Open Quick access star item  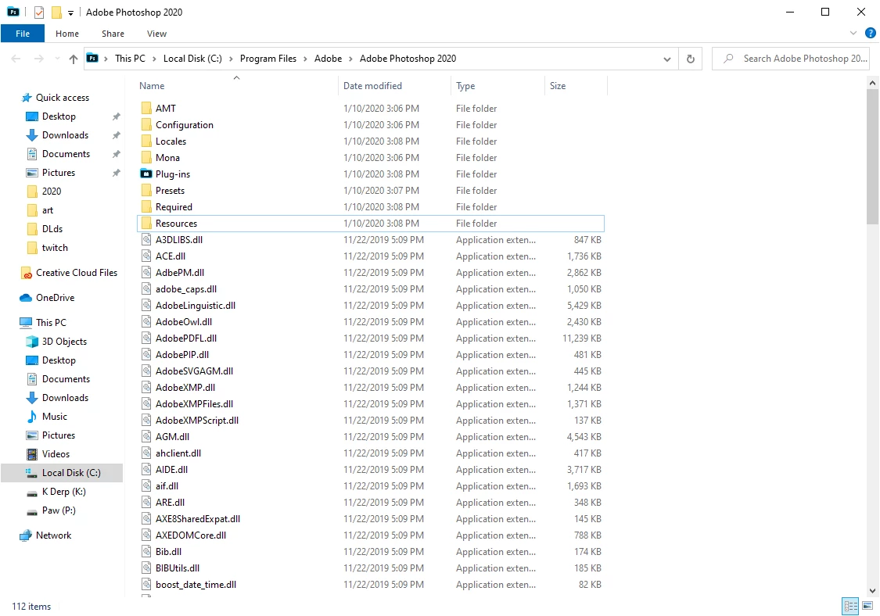click(55, 98)
